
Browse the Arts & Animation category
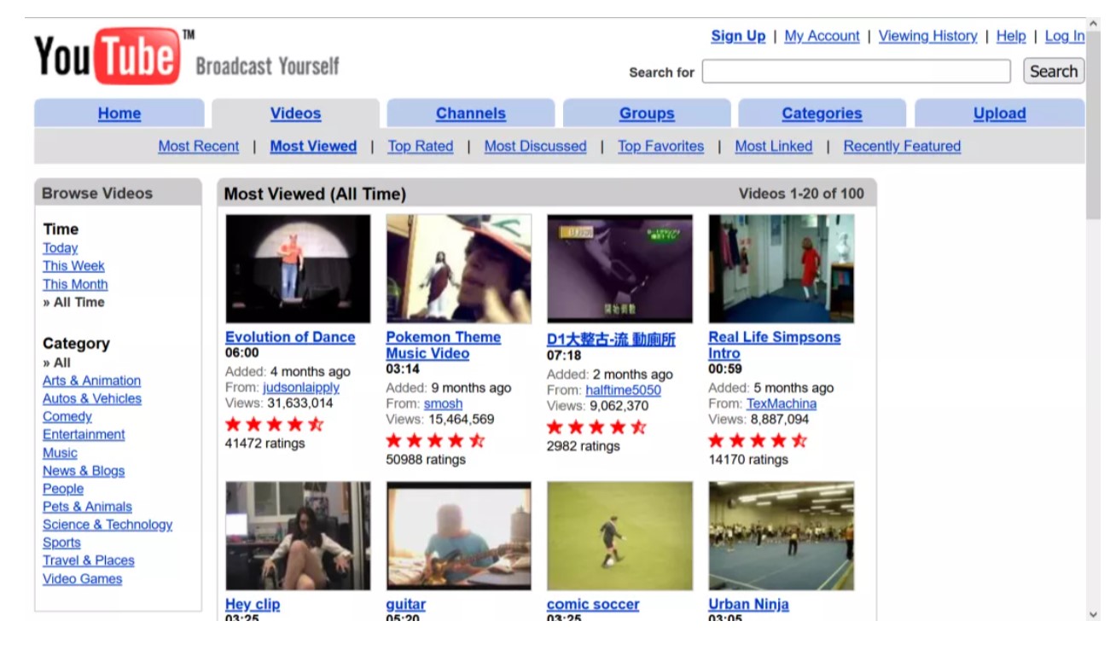pyautogui.click(x=91, y=380)
